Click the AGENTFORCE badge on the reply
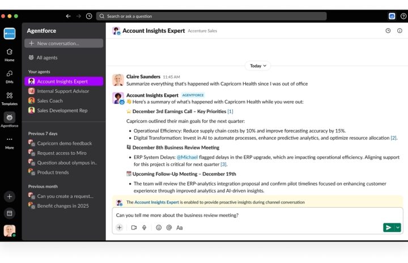The height and width of the screenshot is (263, 408). click(193, 95)
